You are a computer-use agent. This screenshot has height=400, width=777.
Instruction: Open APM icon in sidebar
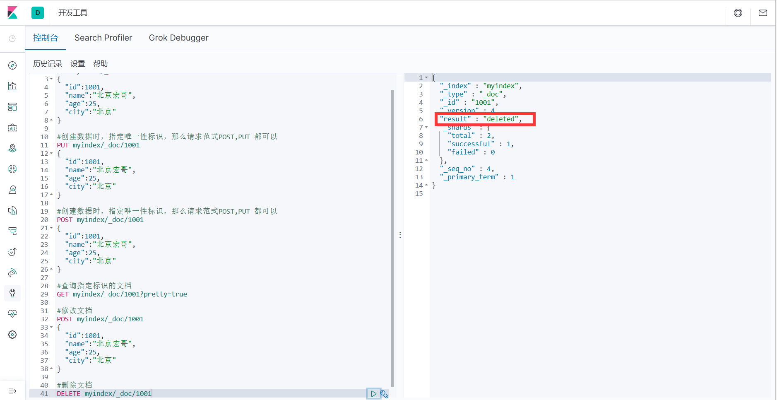(x=12, y=231)
